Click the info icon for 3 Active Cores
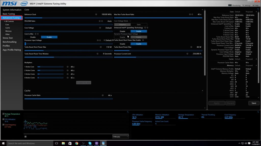This screenshot has height=146, width=261. coord(68,74)
